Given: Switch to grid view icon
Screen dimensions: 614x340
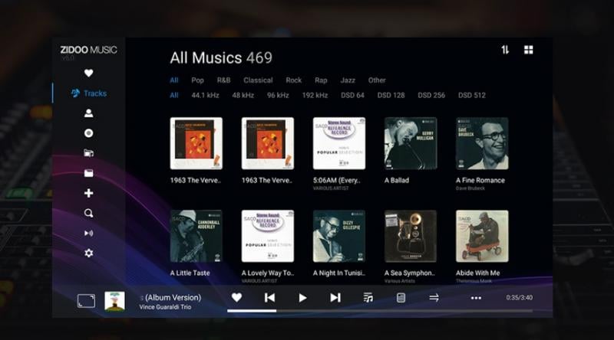Looking at the screenshot, I should point(529,50).
